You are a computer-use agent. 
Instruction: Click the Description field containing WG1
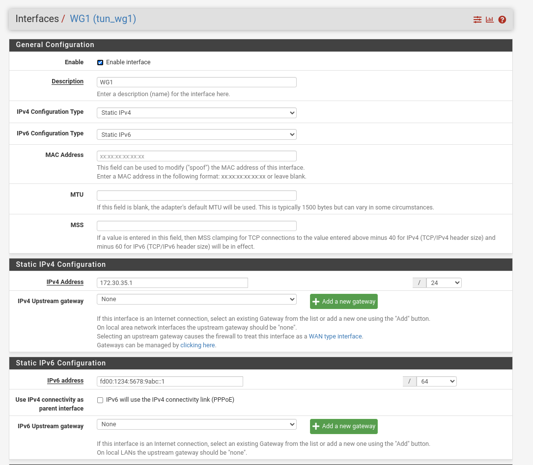(196, 82)
